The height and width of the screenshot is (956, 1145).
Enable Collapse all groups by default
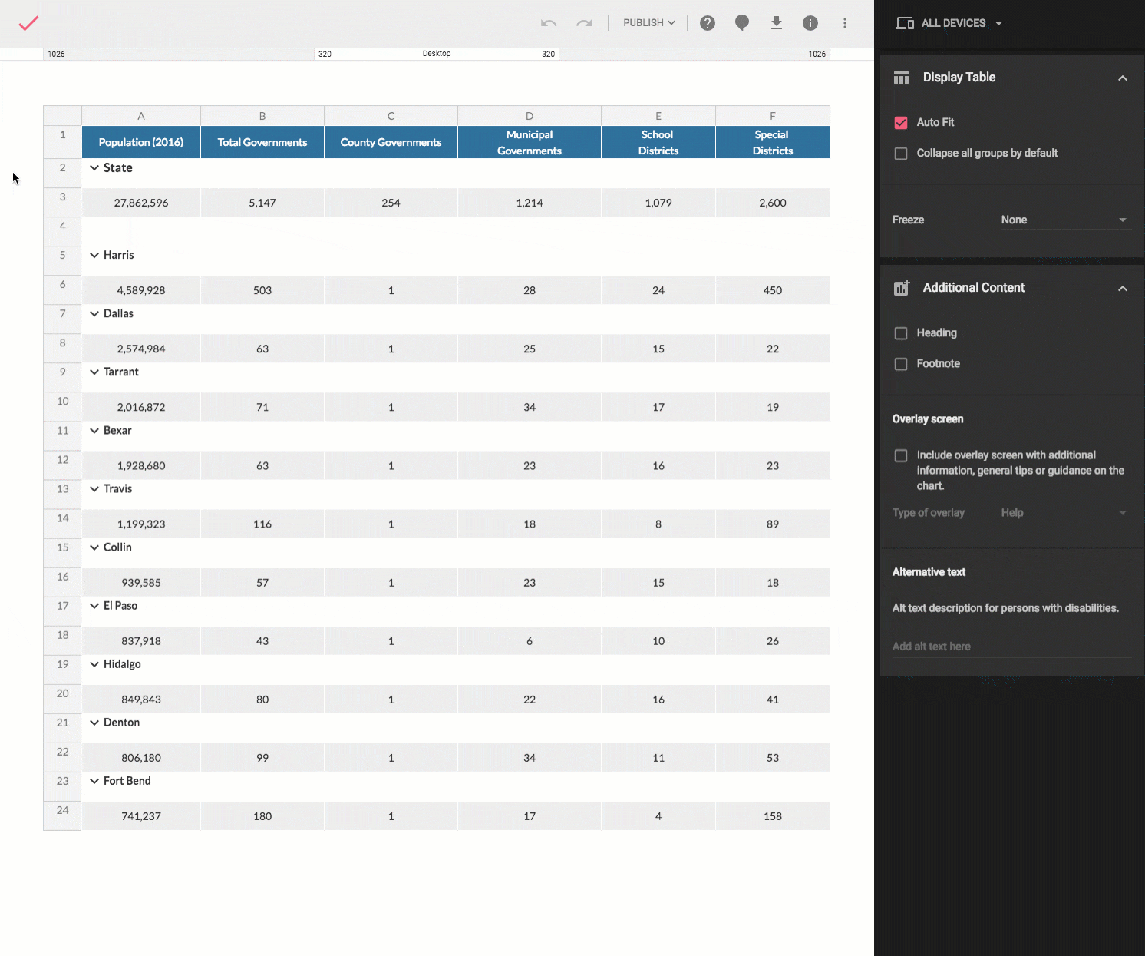901,154
